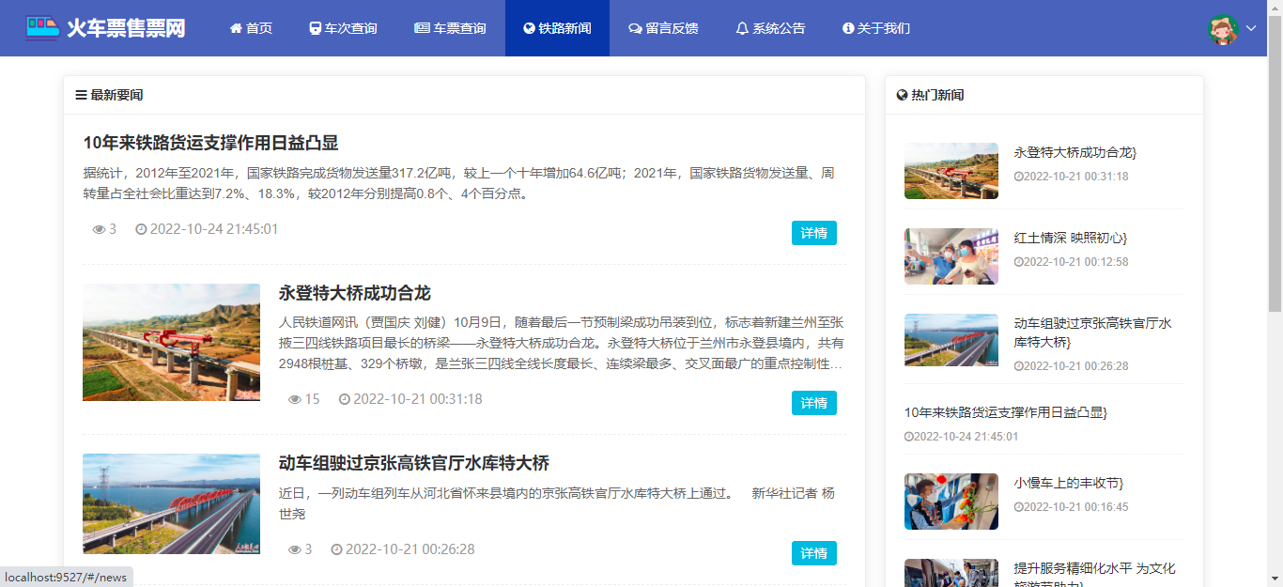
Task: Click the 永登特大桥 bridge image in news list
Action: click(171, 343)
